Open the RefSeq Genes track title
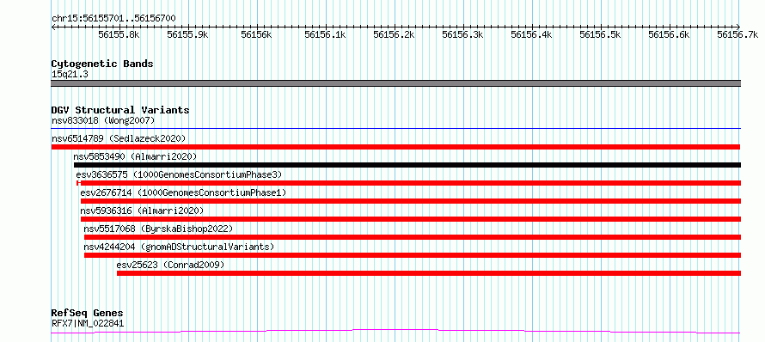Viewport: 765px width, 342px height. [88, 314]
